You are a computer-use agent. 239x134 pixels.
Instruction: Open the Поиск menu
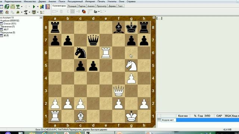pos(62,1)
